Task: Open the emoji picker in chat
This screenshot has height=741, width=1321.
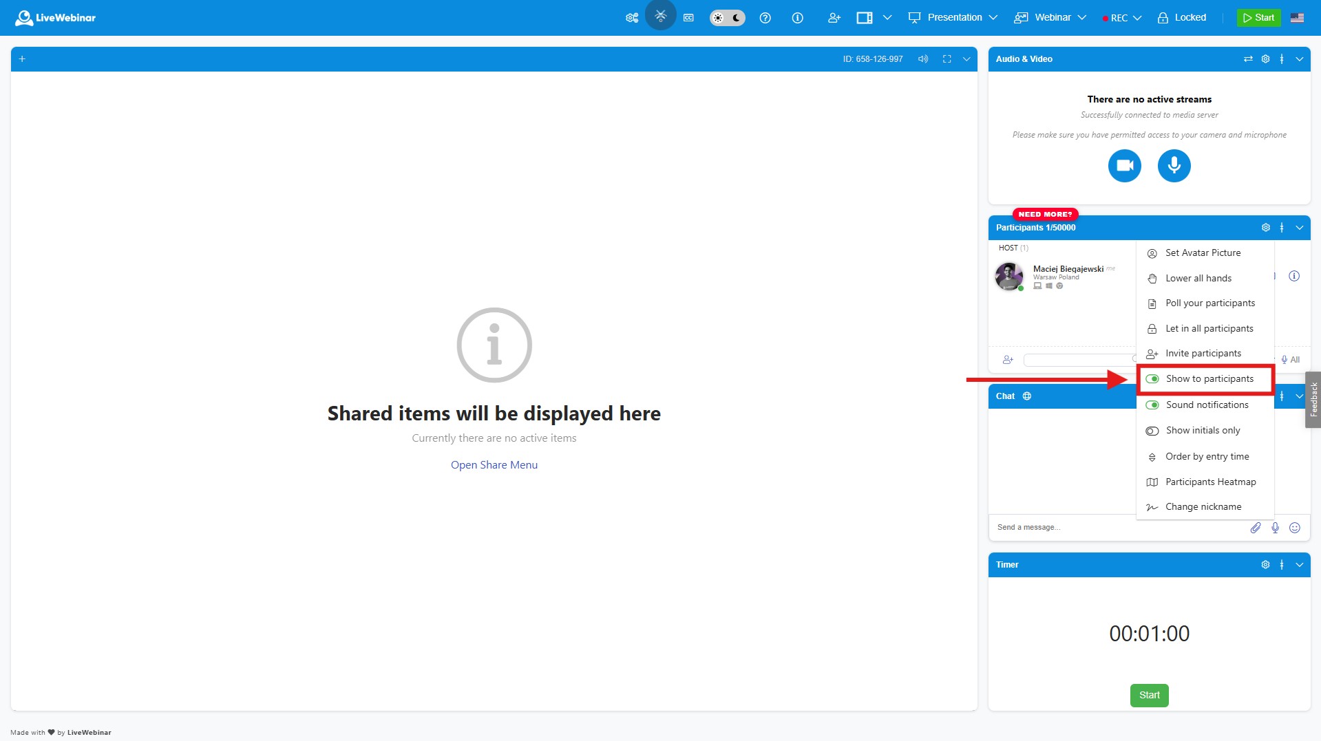Action: (x=1295, y=528)
